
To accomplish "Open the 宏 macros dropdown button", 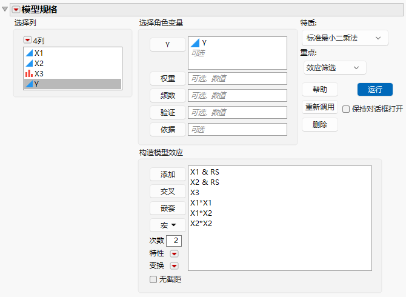I will (168, 225).
